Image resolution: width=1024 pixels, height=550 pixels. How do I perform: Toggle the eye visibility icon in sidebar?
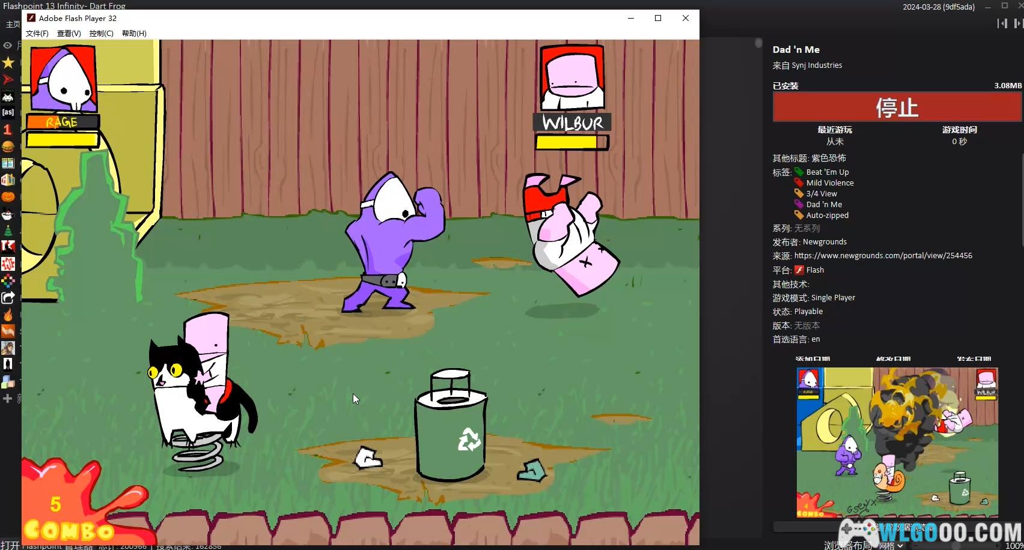point(7,46)
